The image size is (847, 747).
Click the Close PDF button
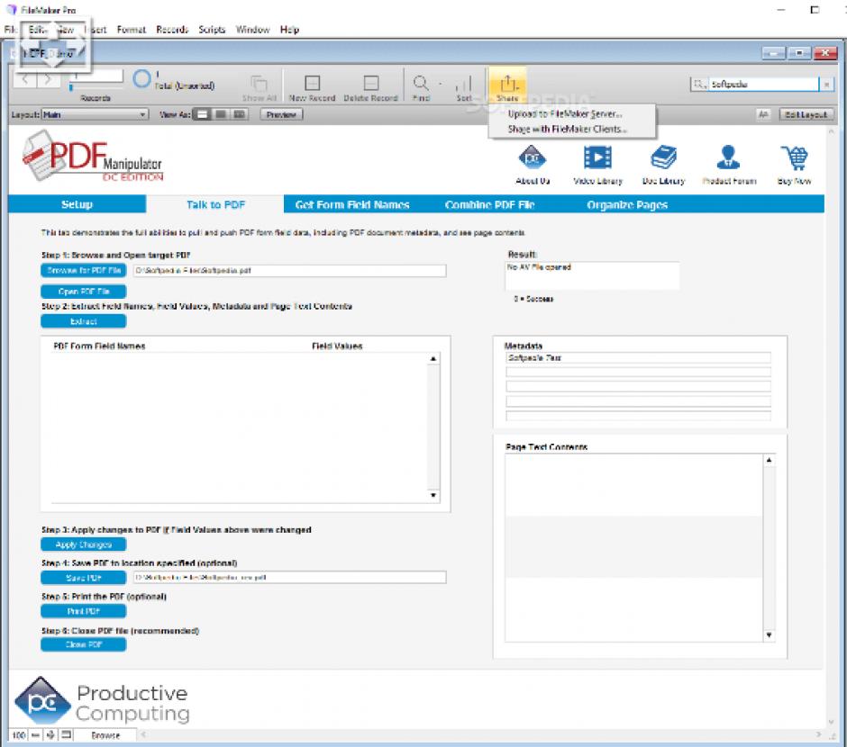(84, 644)
